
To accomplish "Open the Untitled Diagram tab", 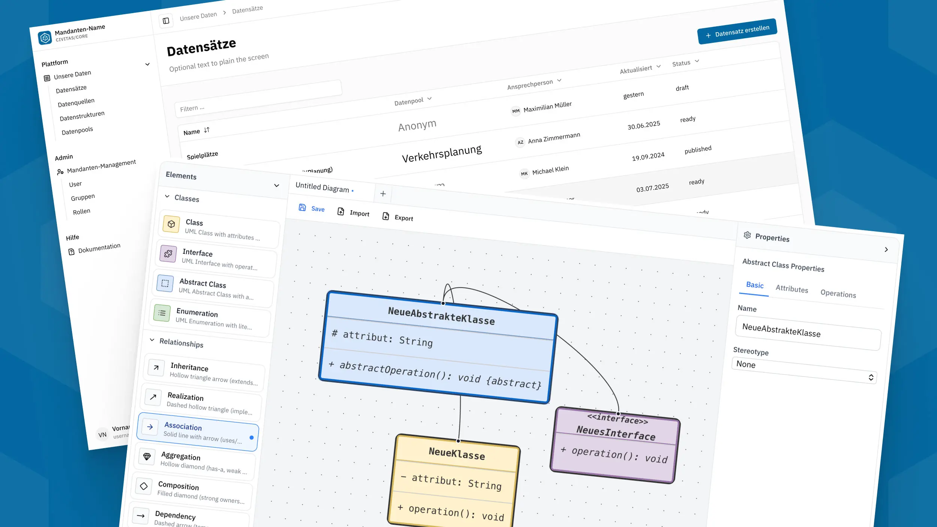I will 322,187.
